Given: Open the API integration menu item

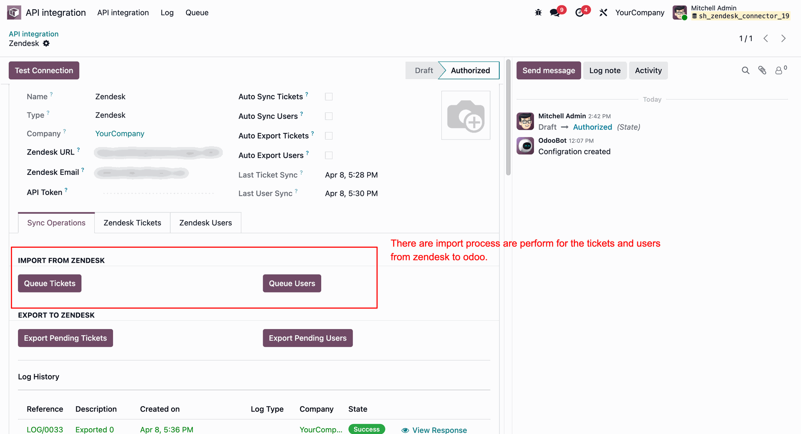Looking at the screenshot, I should click(x=123, y=12).
